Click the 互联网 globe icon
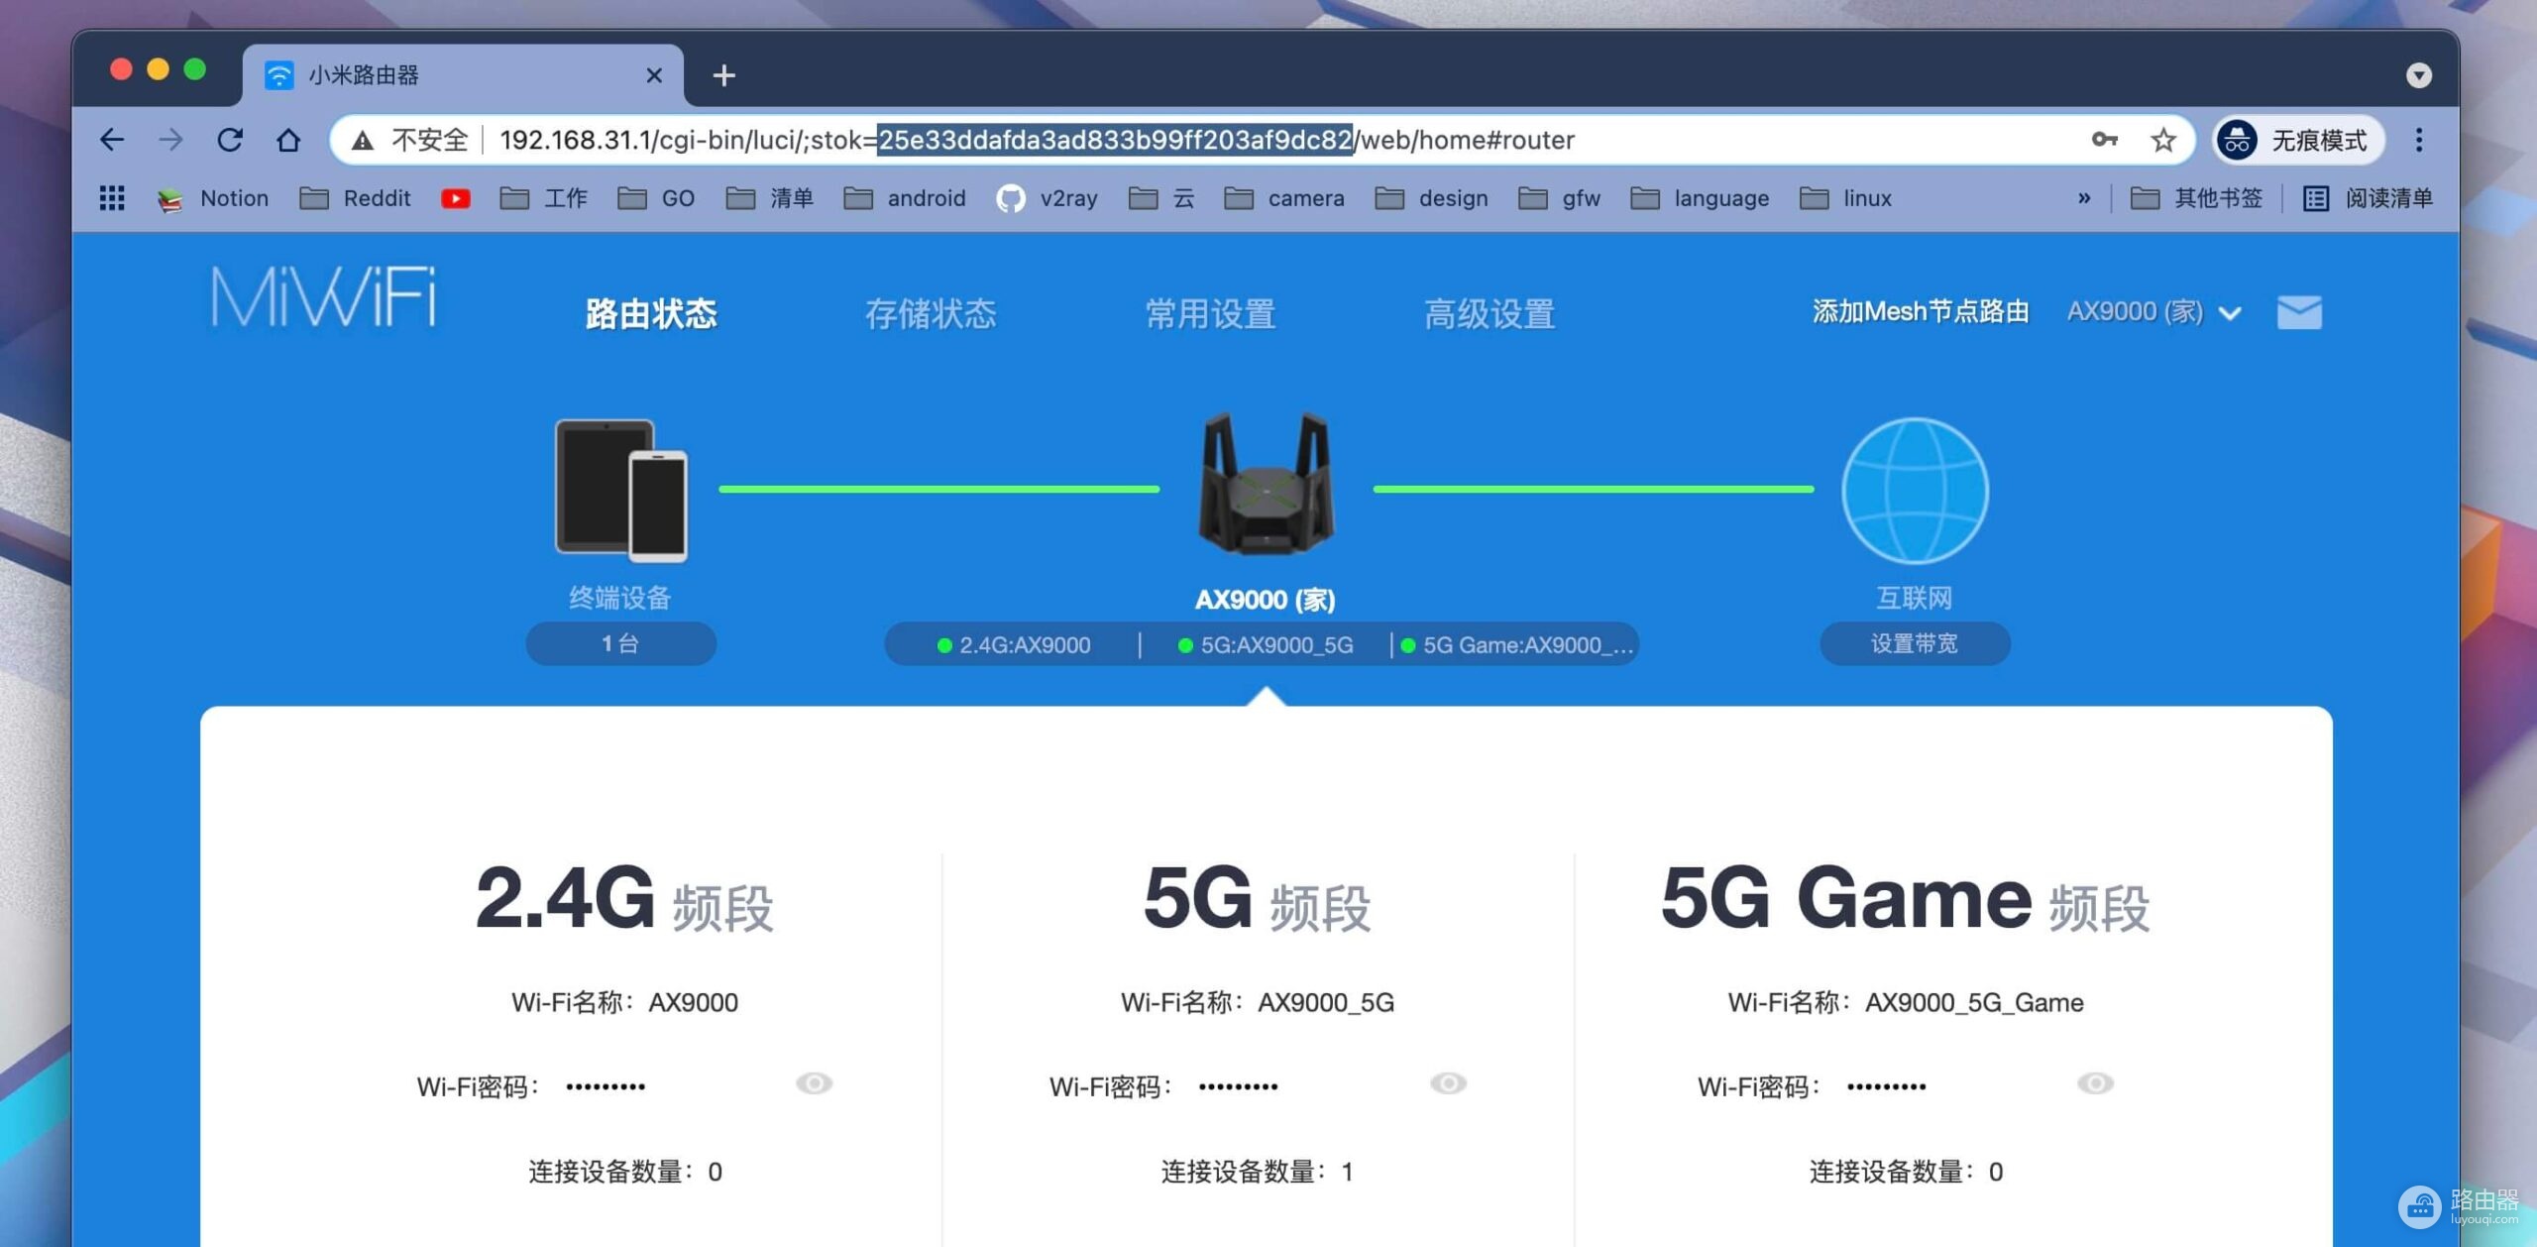Viewport: 2537px width, 1247px height. (1915, 491)
